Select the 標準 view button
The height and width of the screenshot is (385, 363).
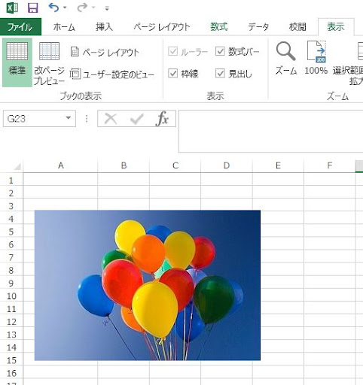pos(17,62)
